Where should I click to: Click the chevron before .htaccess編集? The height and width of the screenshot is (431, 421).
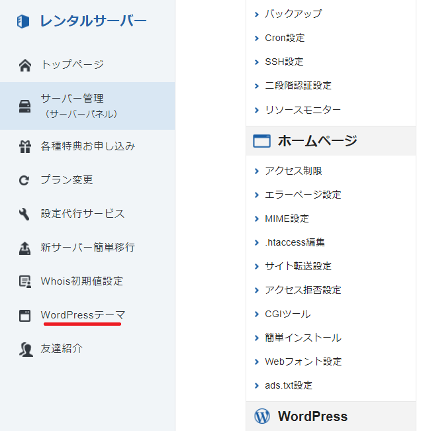coord(257,243)
